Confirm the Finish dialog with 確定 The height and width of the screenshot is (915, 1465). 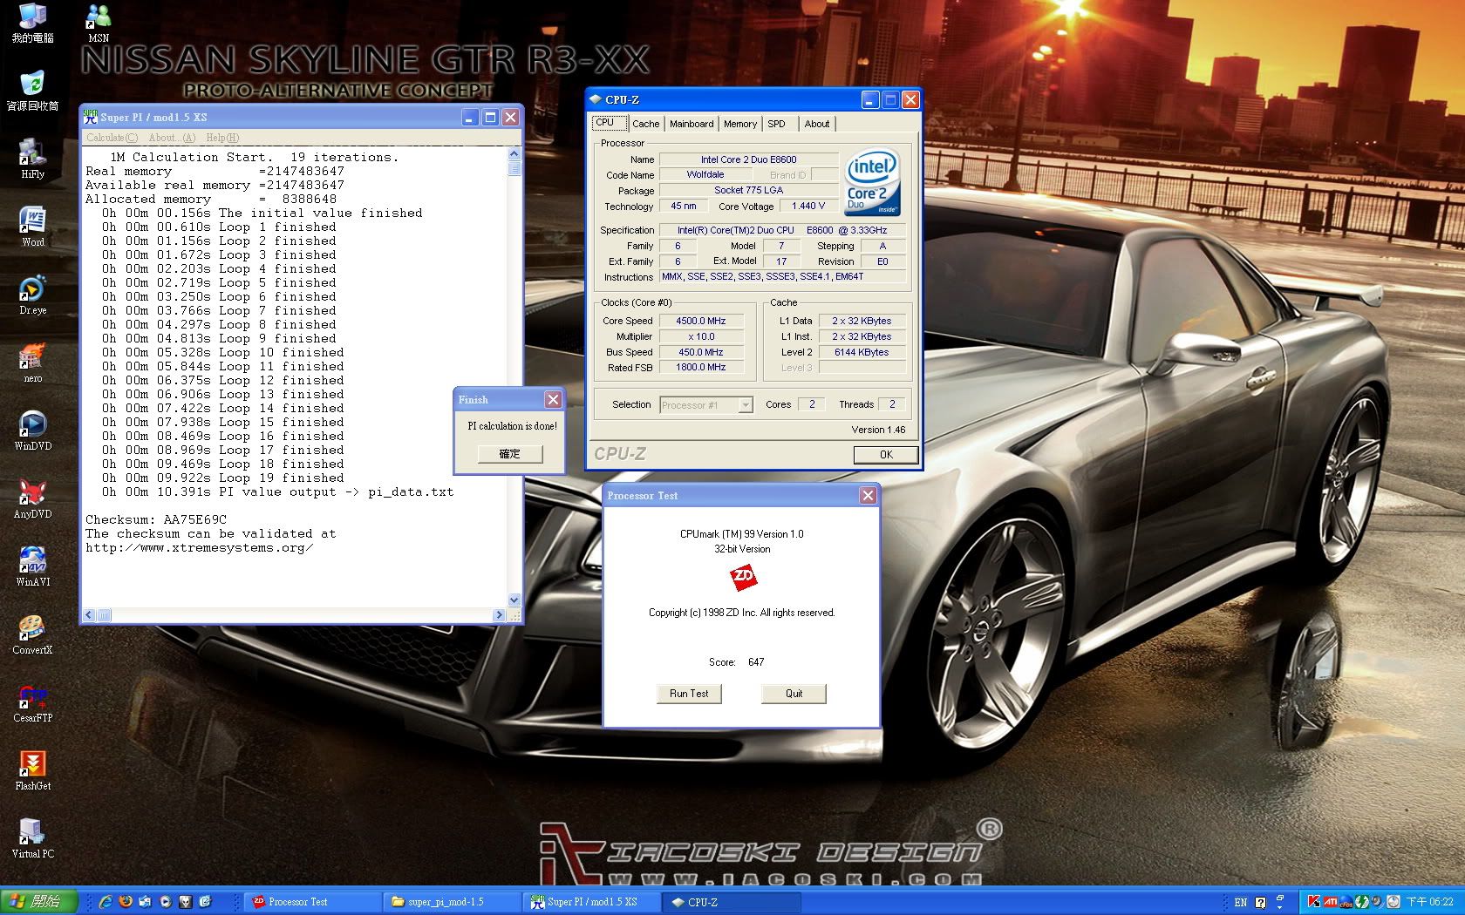tap(509, 454)
